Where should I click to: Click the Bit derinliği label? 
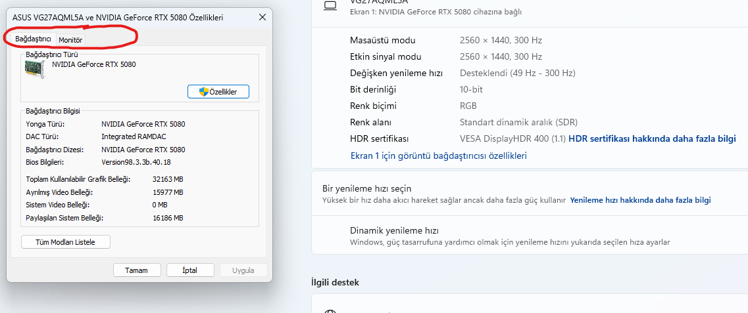pos(373,89)
